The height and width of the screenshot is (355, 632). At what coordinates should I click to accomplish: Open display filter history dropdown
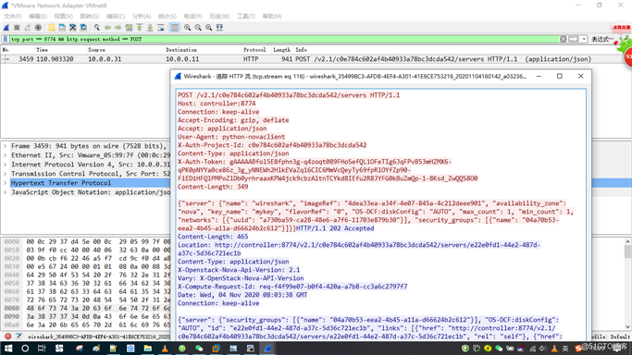click(x=583, y=39)
